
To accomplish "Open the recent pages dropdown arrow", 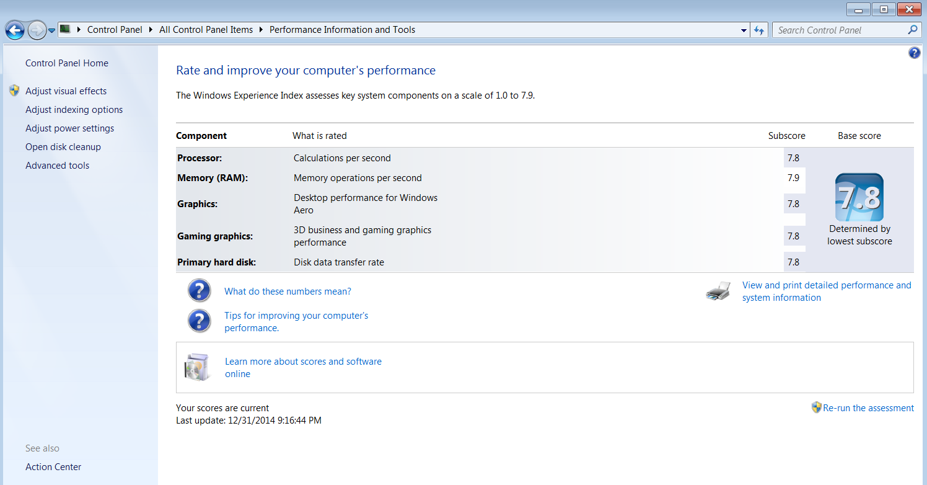I will (52, 30).
